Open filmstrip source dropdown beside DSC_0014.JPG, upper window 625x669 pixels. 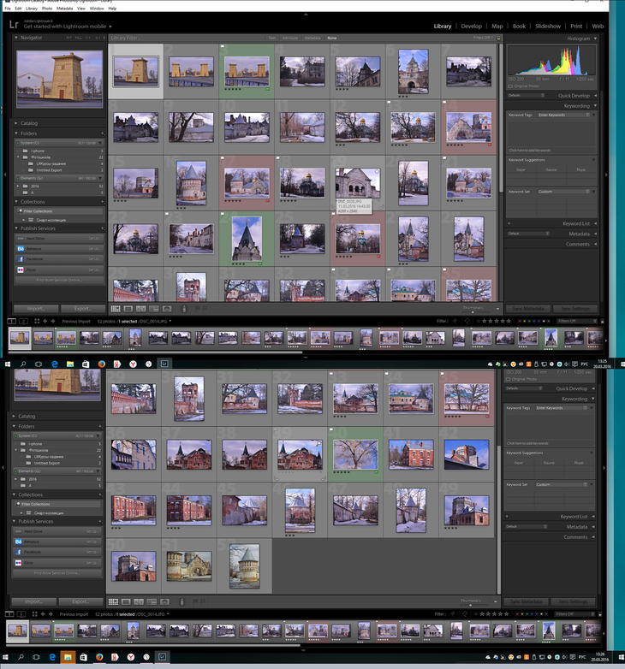(170, 321)
